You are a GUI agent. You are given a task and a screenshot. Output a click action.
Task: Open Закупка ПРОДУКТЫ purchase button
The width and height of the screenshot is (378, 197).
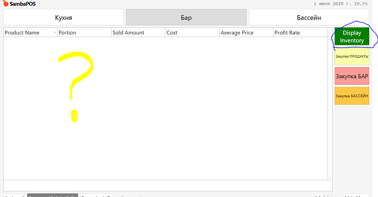(352, 56)
